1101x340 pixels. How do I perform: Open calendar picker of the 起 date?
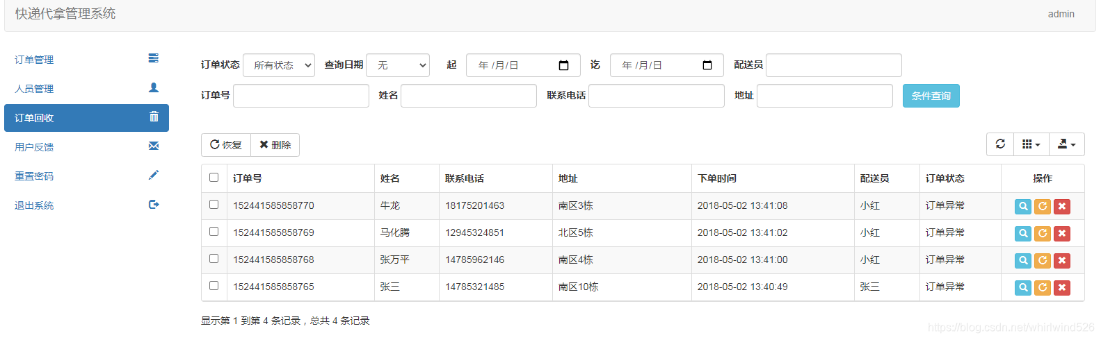[564, 65]
